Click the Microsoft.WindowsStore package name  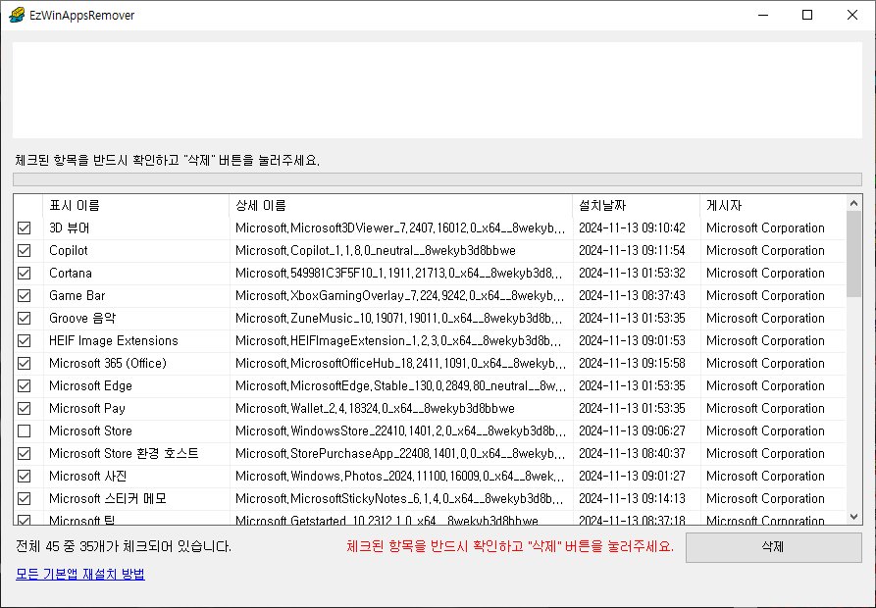click(x=400, y=431)
